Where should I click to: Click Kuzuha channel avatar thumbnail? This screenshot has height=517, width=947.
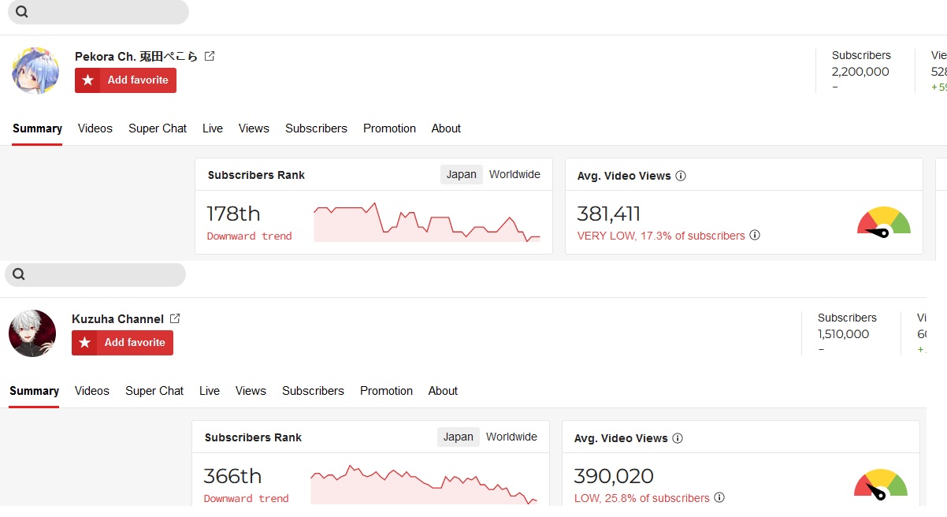coord(32,333)
